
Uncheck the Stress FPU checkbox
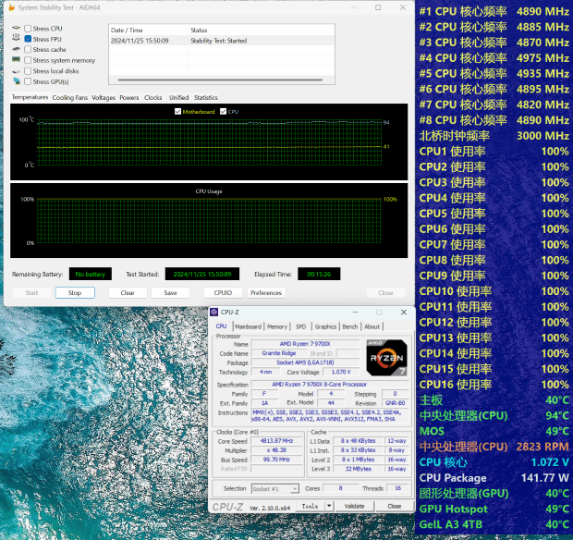click(x=28, y=39)
